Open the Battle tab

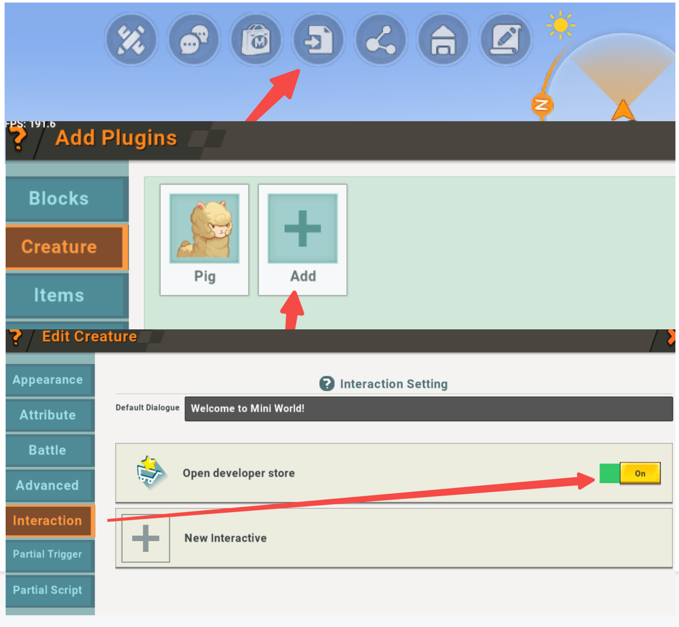click(48, 450)
